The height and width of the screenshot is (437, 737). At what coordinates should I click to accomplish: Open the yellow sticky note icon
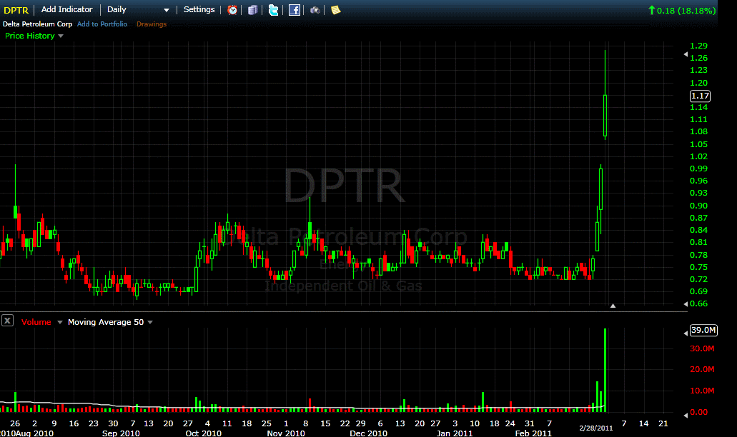tap(335, 10)
